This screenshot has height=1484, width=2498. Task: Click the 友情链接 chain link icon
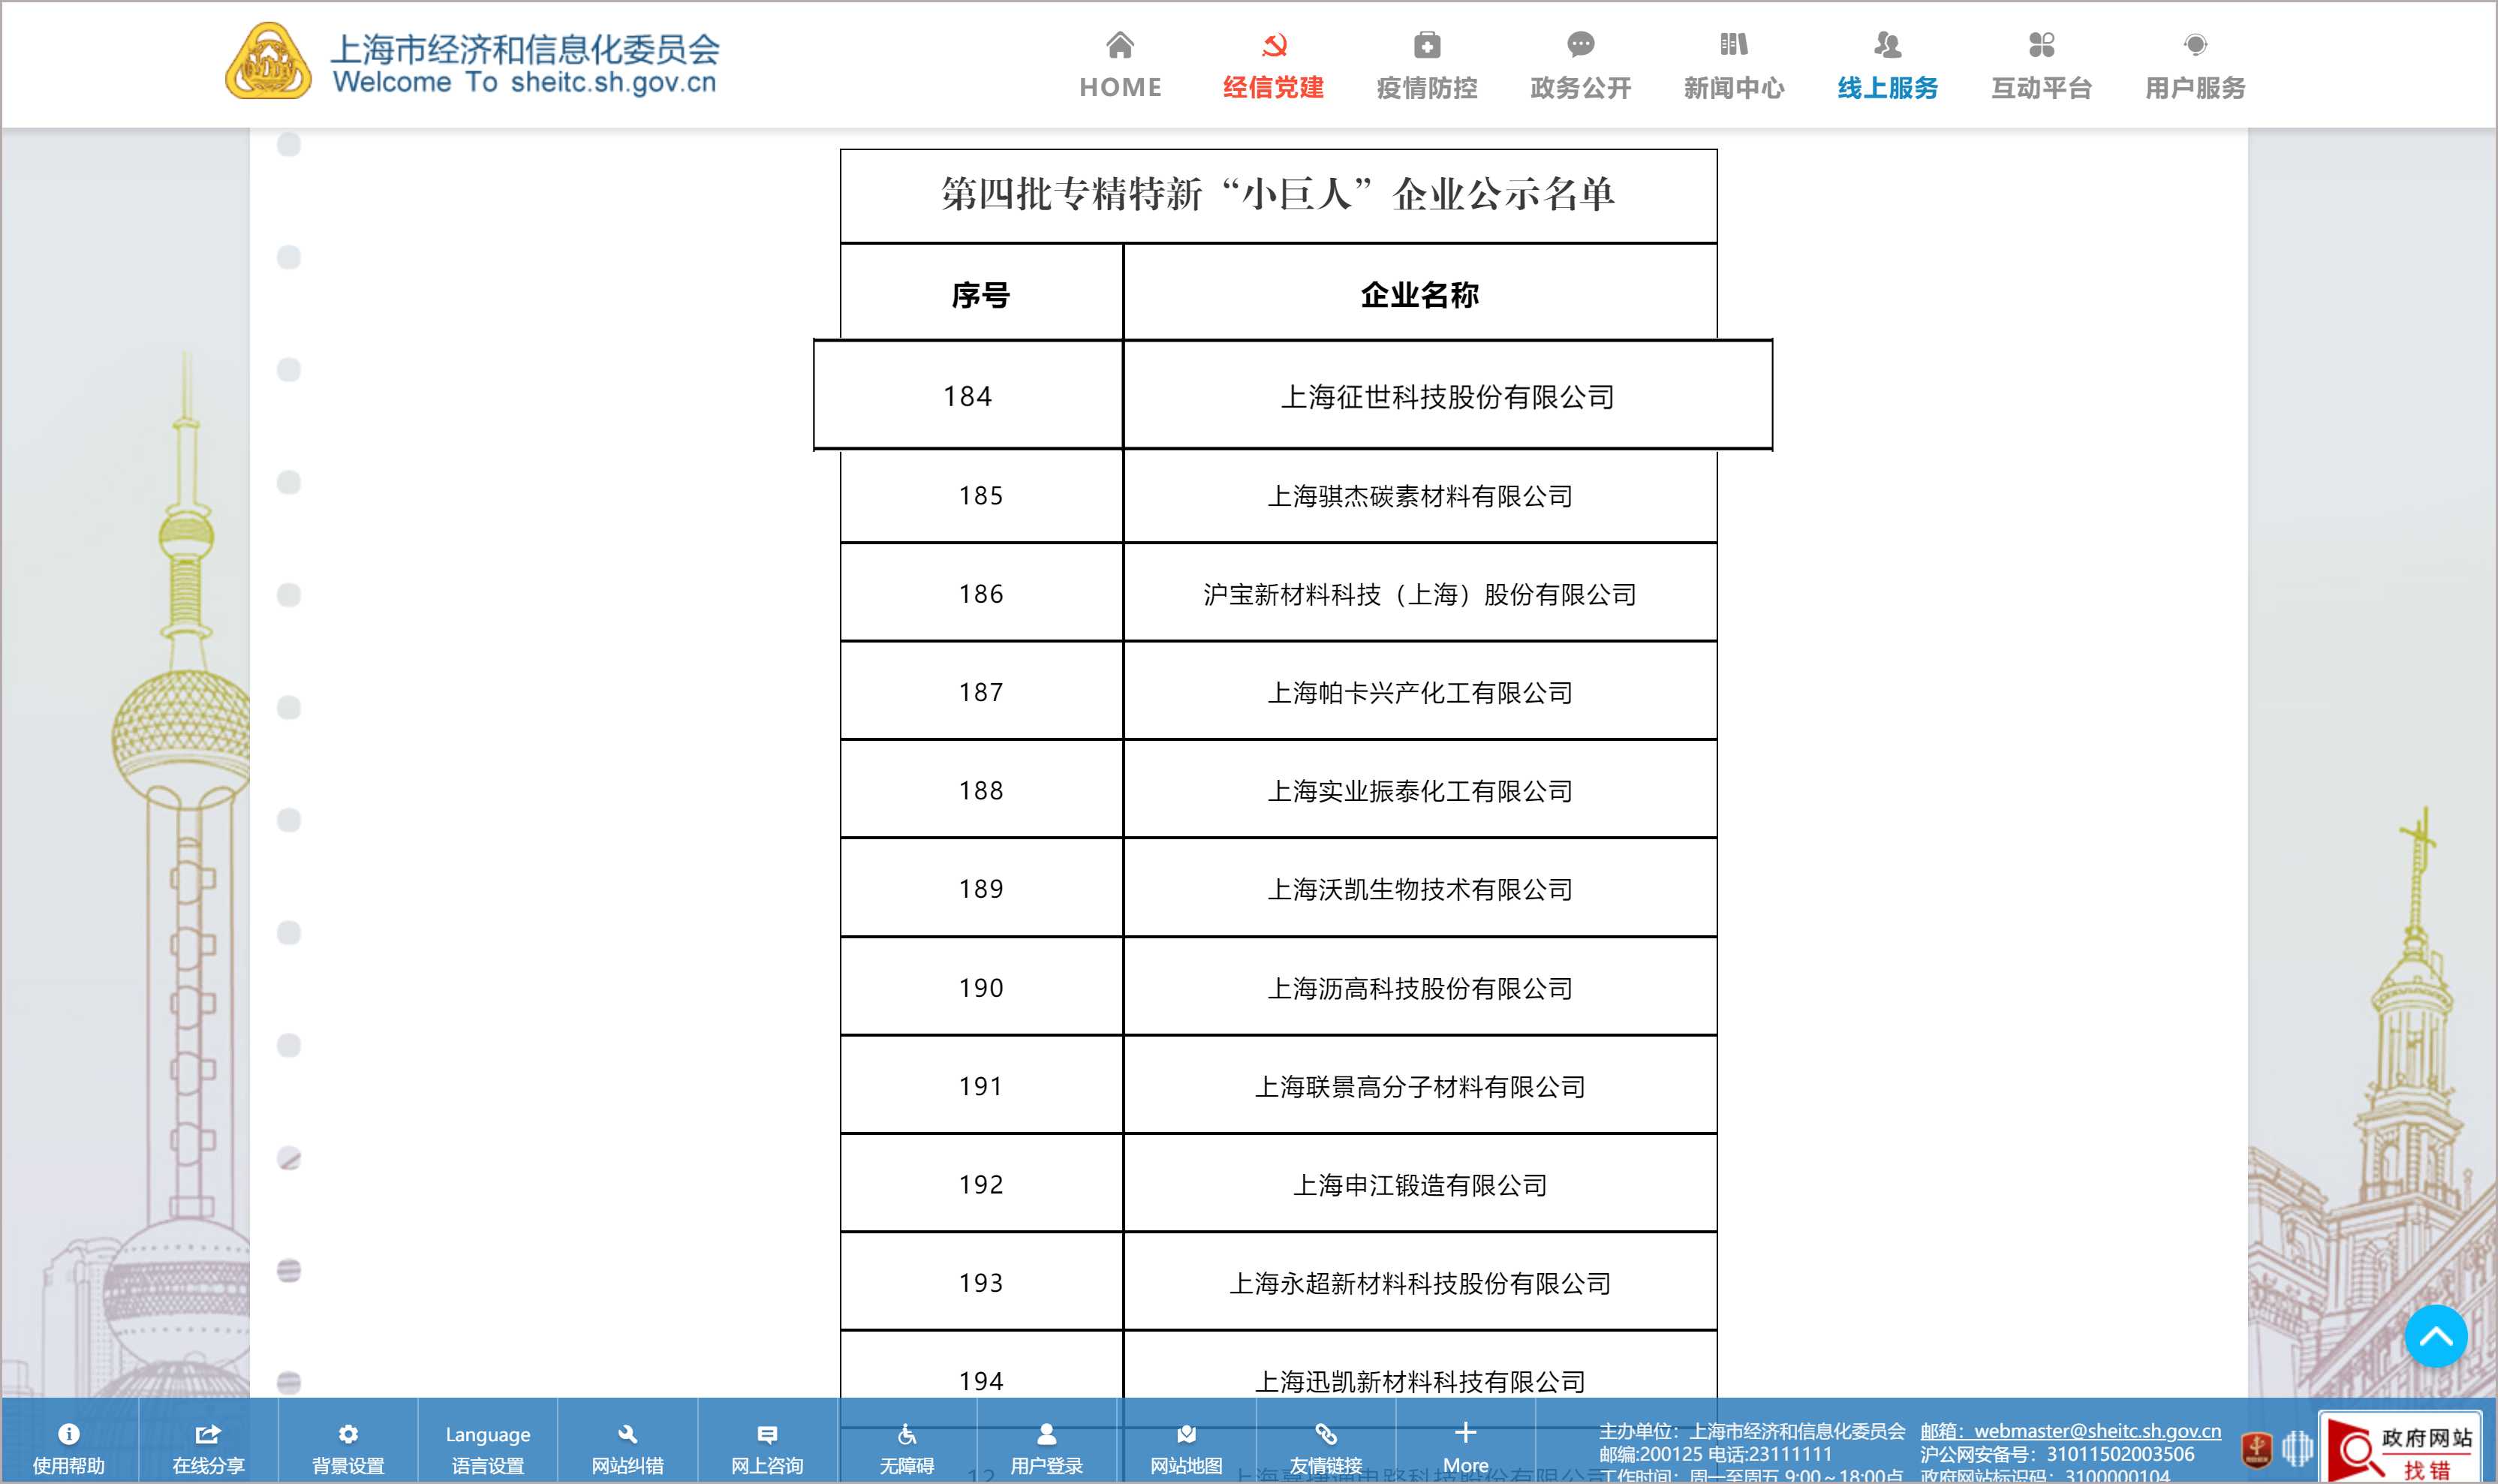pyautogui.click(x=1326, y=1434)
